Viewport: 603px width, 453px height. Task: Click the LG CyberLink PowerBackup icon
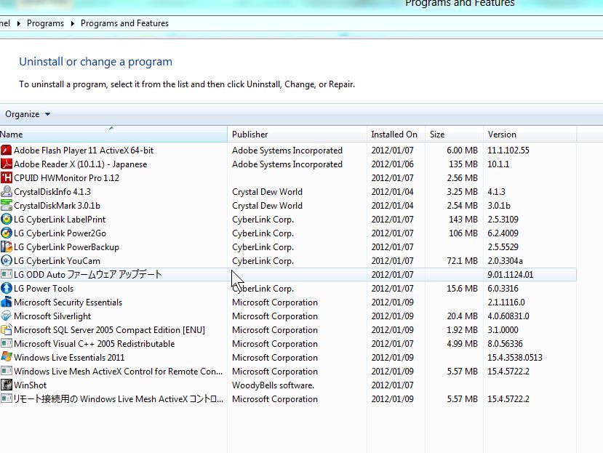pyautogui.click(x=6, y=247)
